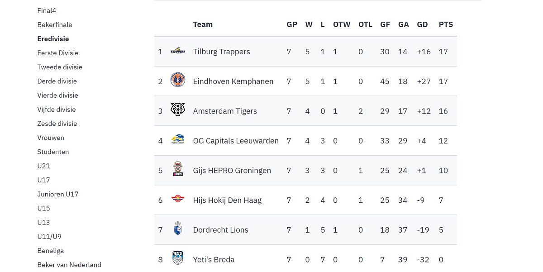
Task: Open the Bekerfinale page
Action: [55, 24]
